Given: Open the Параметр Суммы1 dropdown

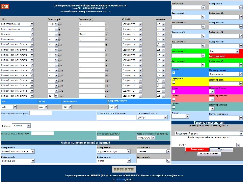Looking at the screenshot, I should pos(212,99).
